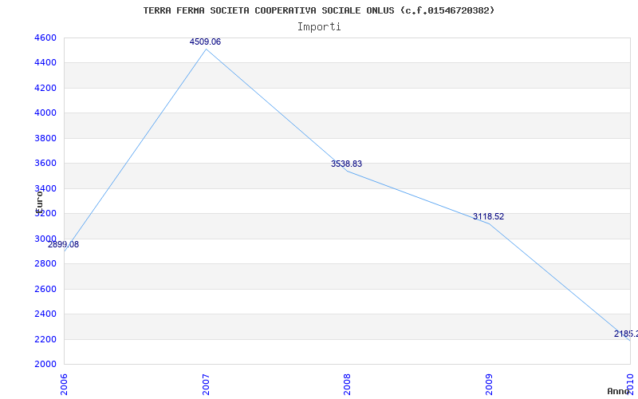
Task: Click the 2008 x-axis label
Action: tap(347, 385)
